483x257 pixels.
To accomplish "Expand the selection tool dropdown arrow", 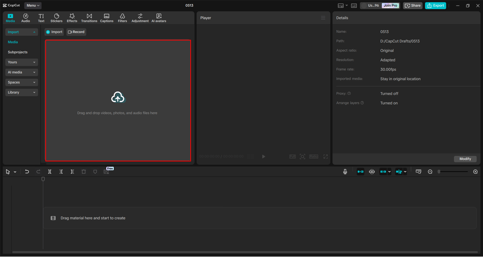I will pyautogui.click(x=14, y=172).
